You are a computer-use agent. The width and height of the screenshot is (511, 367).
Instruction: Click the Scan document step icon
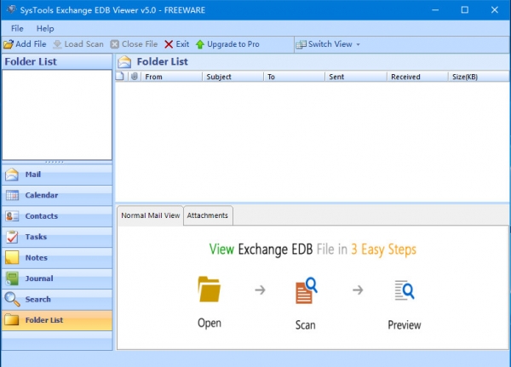(x=306, y=290)
